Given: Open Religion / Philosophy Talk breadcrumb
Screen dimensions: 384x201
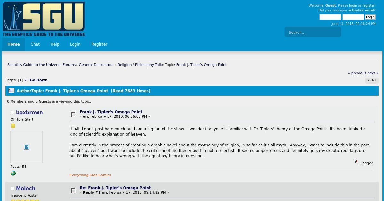Looking at the screenshot, I should [140, 65].
